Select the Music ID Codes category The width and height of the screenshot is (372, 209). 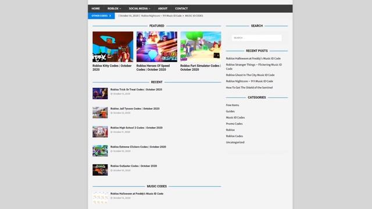tap(235, 117)
